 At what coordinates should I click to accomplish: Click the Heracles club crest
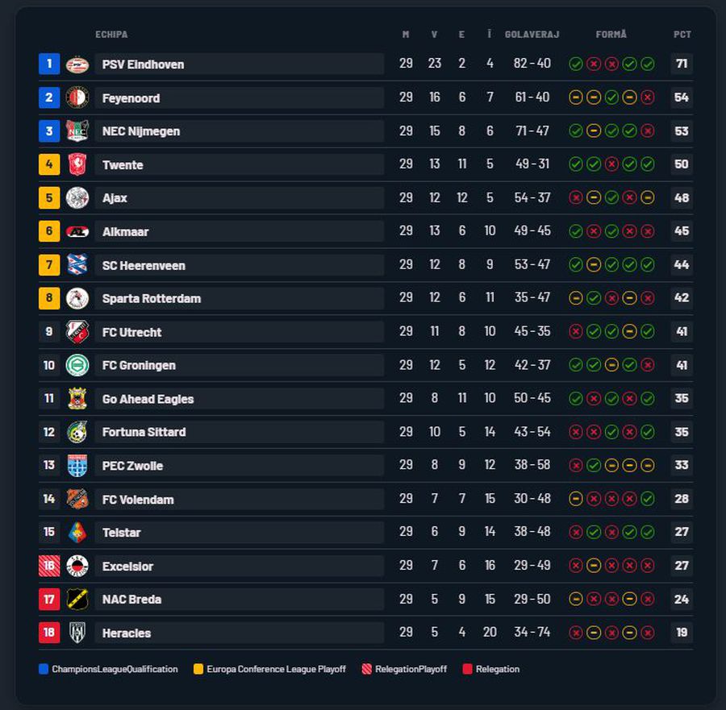(x=77, y=633)
